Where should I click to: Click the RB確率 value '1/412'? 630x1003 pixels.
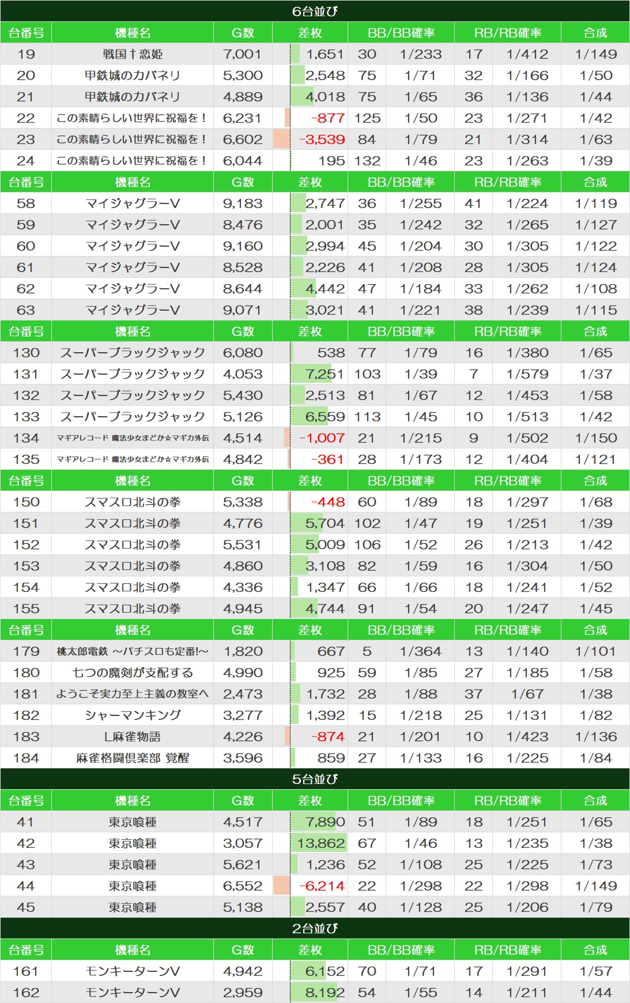(527, 54)
